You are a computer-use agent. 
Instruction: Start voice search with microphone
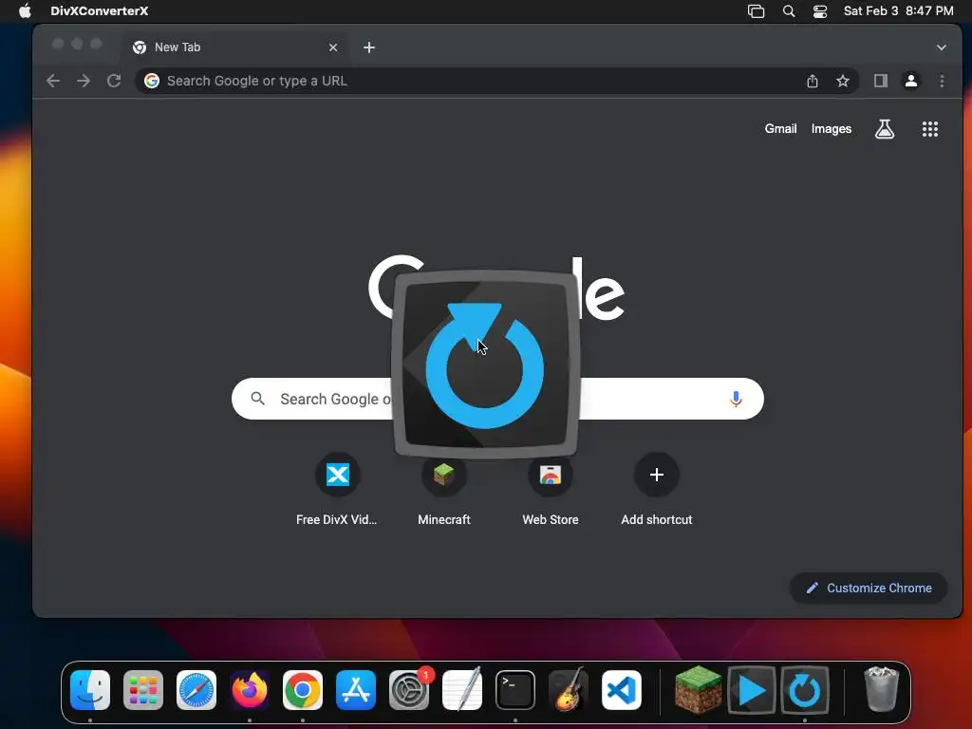[736, 399]
